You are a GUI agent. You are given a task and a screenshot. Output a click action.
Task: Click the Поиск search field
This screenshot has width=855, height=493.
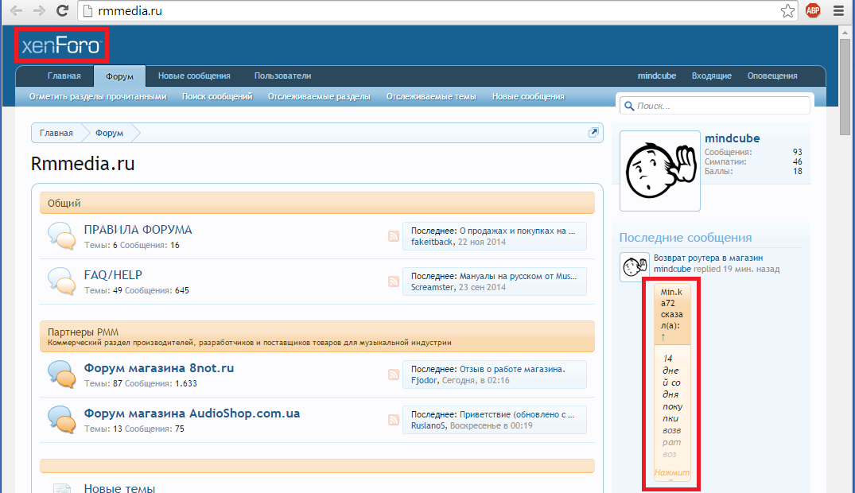point(714,106)
